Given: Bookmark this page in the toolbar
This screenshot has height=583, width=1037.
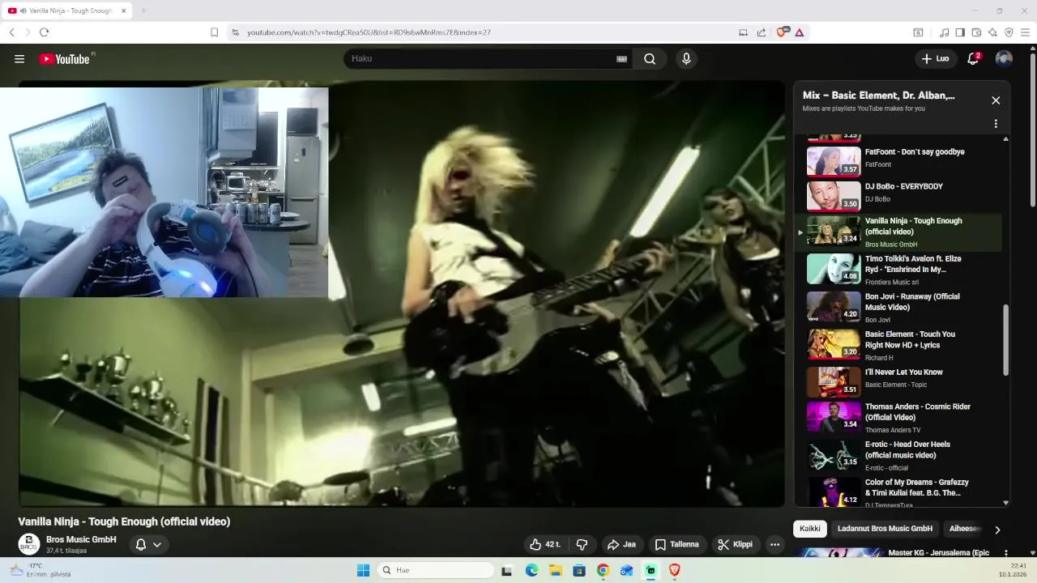Looking at the screenshot, I should 214,32.
